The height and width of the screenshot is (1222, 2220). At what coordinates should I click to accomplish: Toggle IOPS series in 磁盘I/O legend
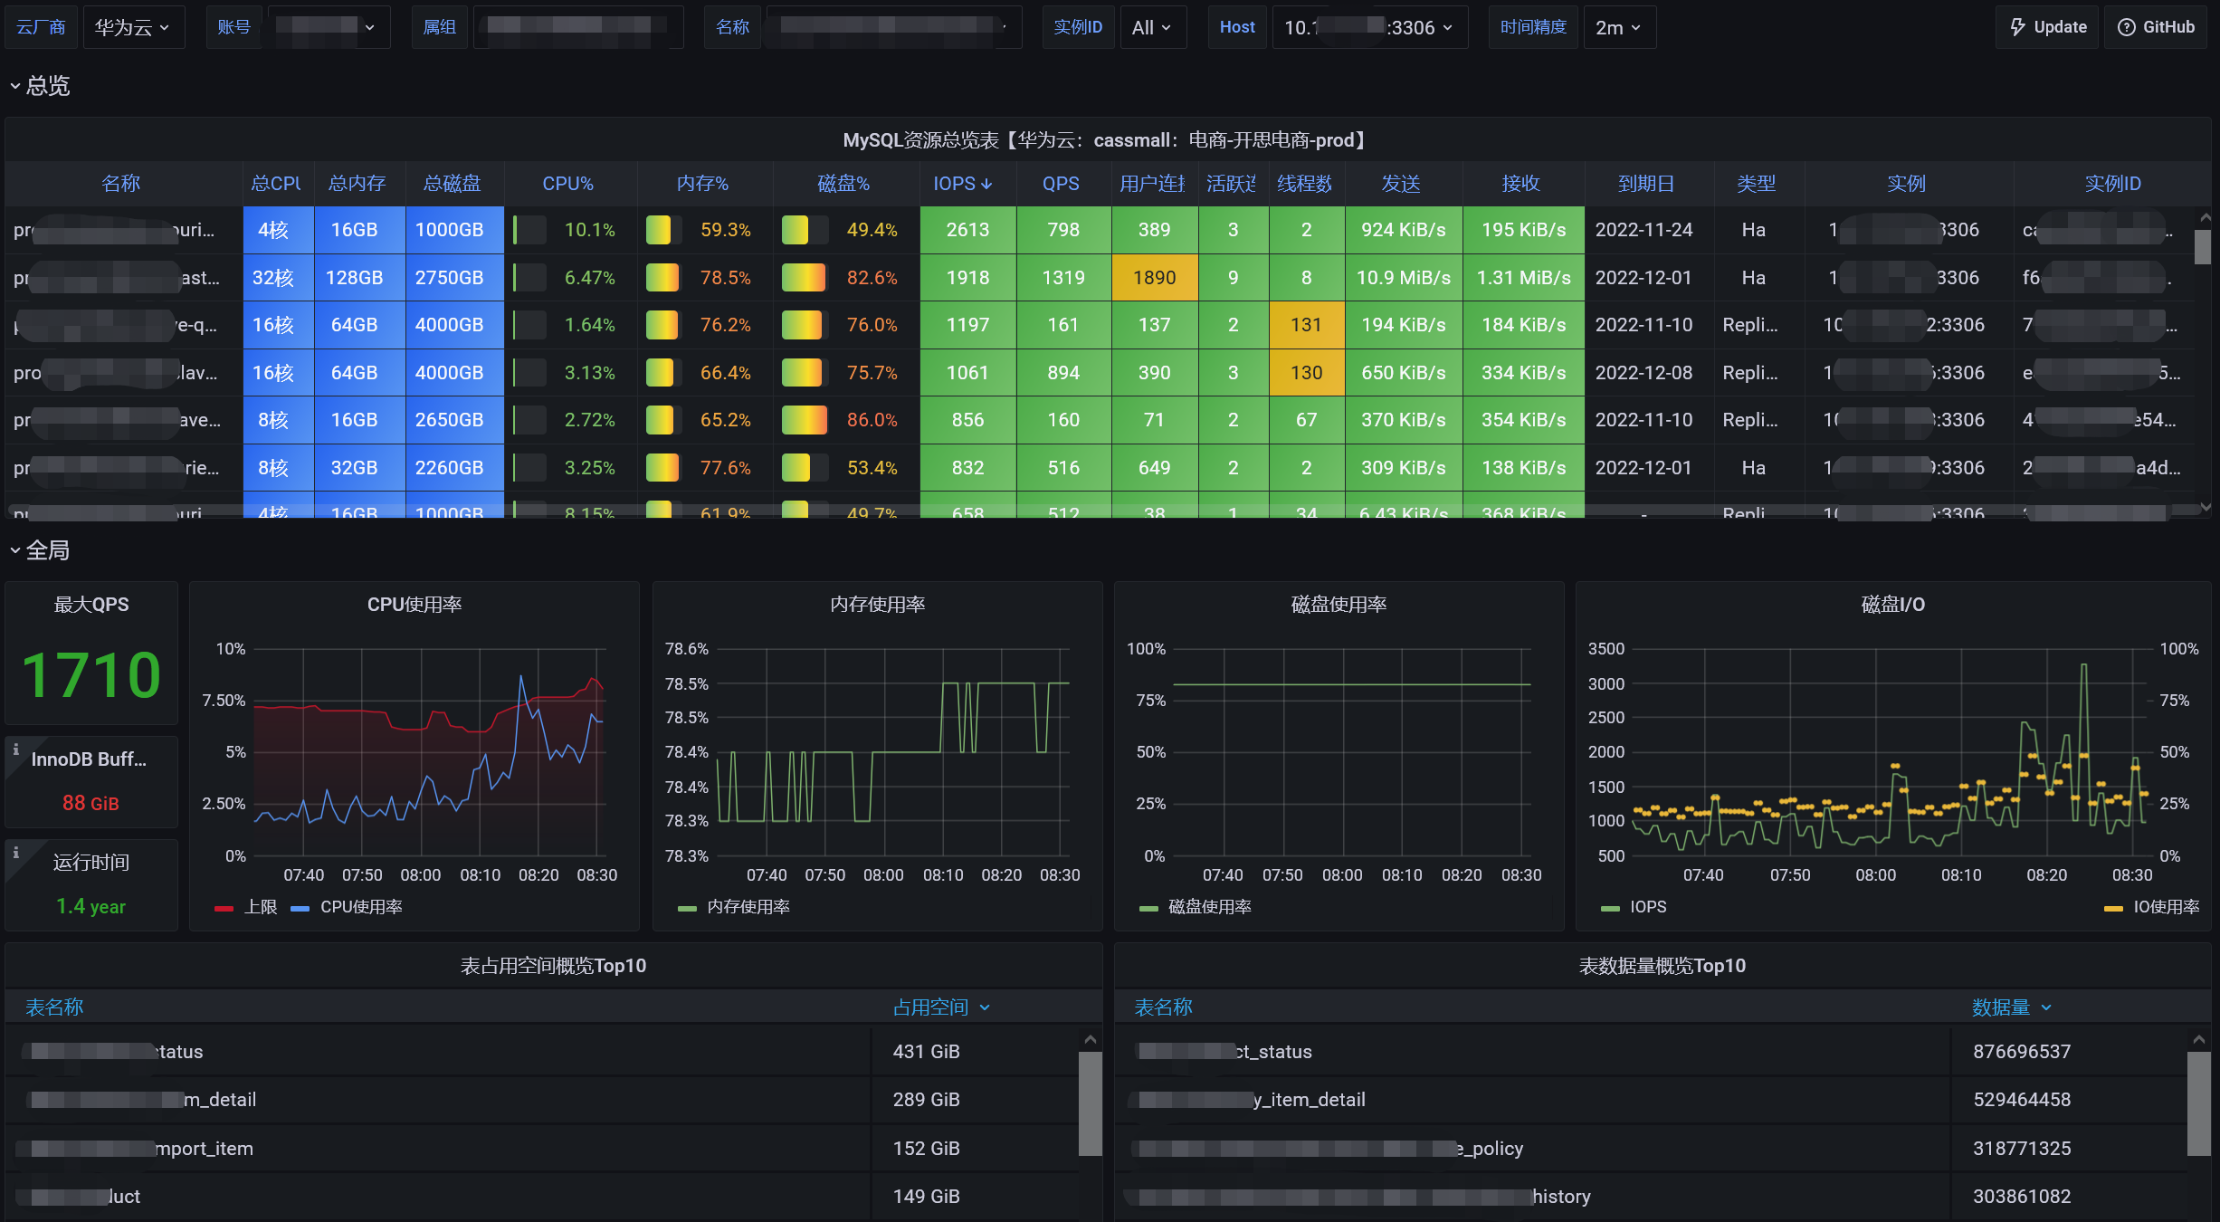coord(1647,907)
